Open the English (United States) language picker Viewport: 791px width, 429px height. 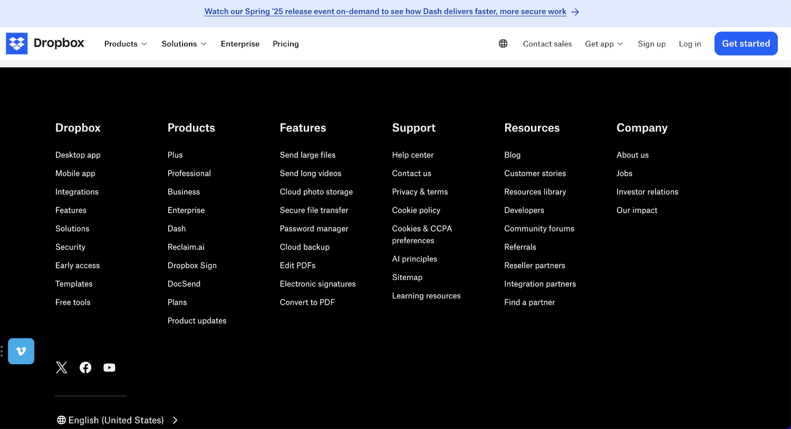tap(118, 420)
